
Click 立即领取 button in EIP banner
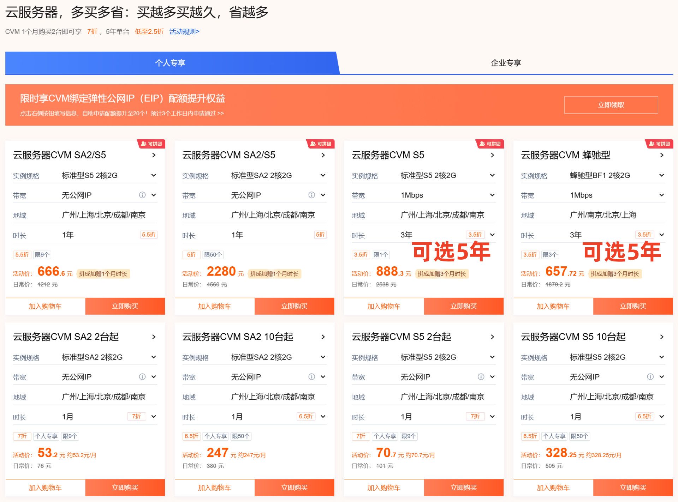tap(611, 105)
